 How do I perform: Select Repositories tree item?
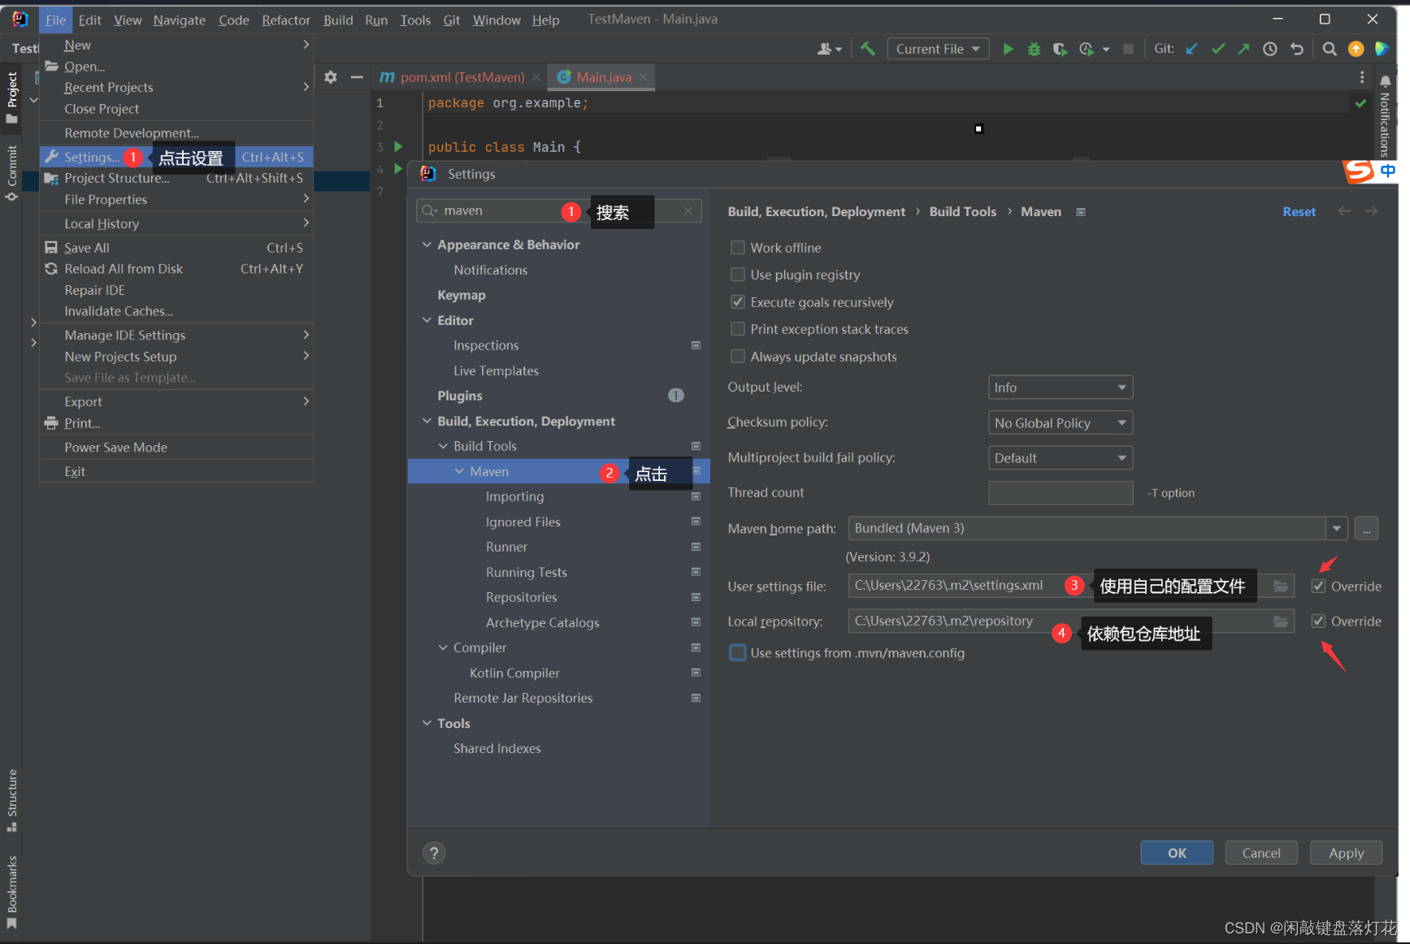(x=521, y=597)
